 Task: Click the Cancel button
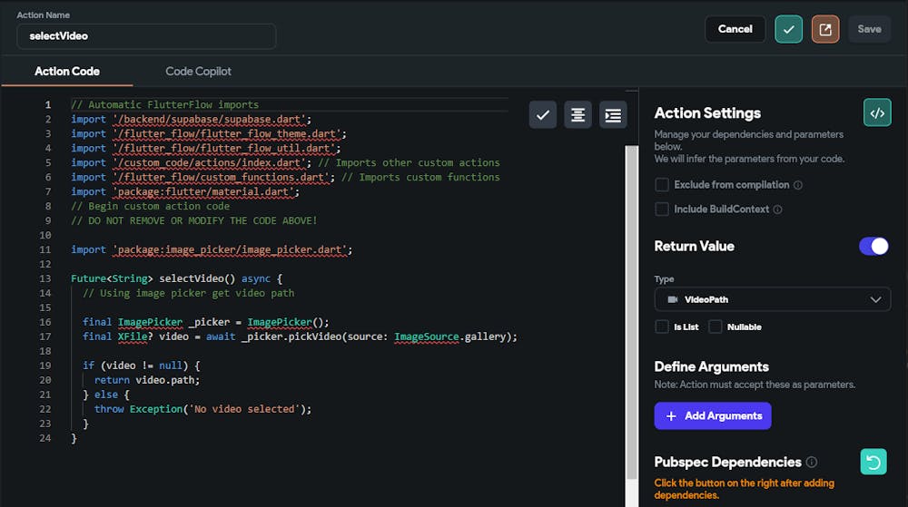point(735,29)
